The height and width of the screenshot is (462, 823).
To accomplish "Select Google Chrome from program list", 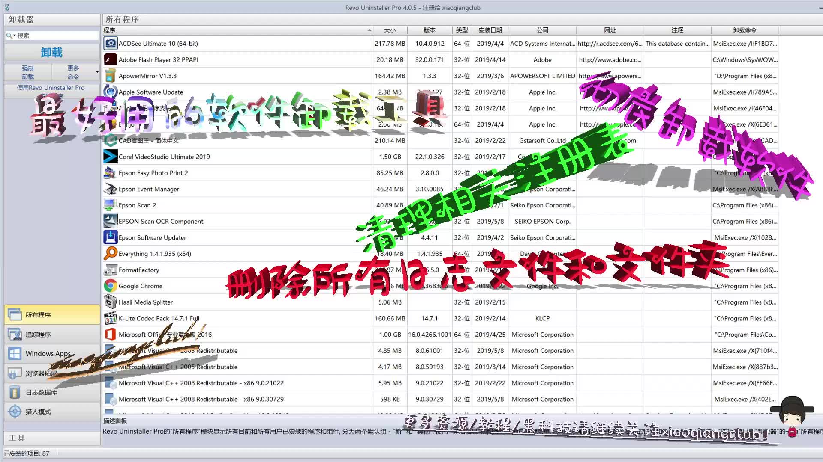I will click(140, 285).
